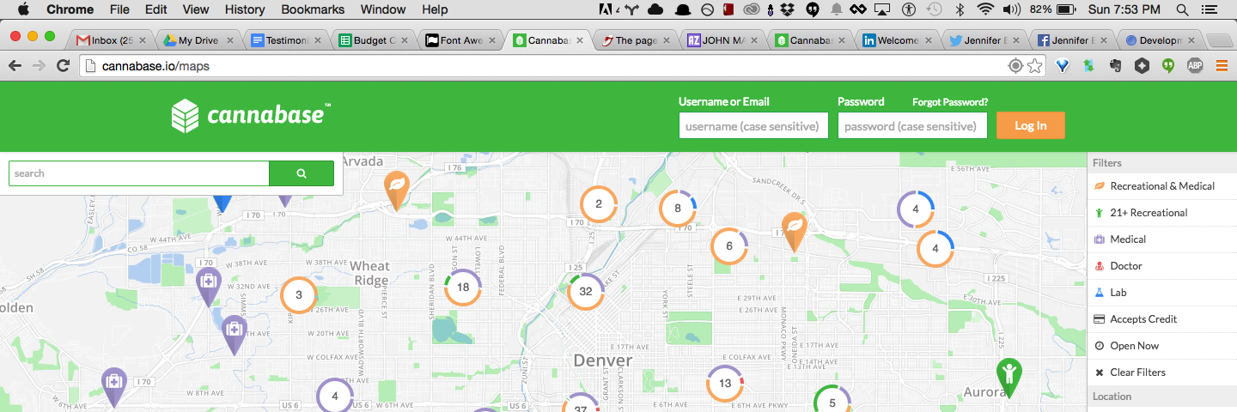This screenshot has height=412, width=1237.
Task: Click the purple medical pin near W 26th Ave
Action: tap(234, 334)
